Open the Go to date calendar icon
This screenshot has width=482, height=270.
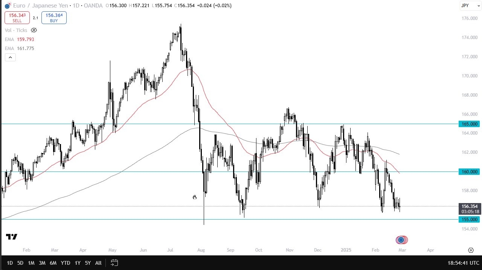point(114,263)
